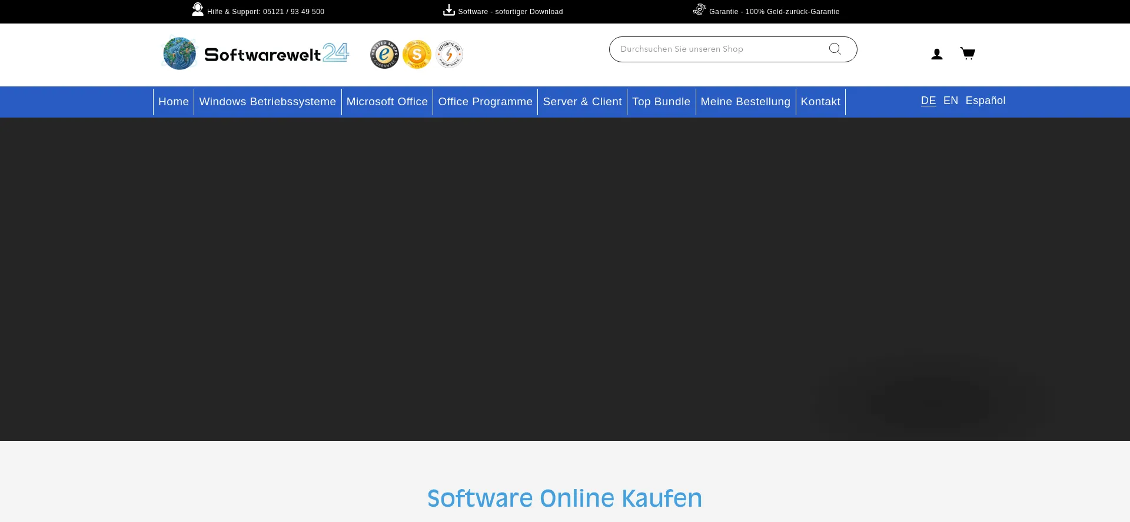Click the support headset icon

point(198,9)
